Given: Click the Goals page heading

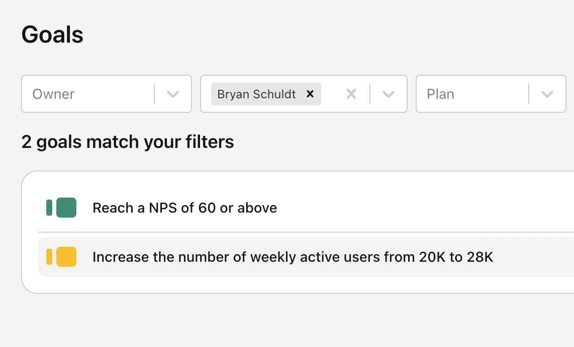Looking at the screenshot, I should coord(52,35).
